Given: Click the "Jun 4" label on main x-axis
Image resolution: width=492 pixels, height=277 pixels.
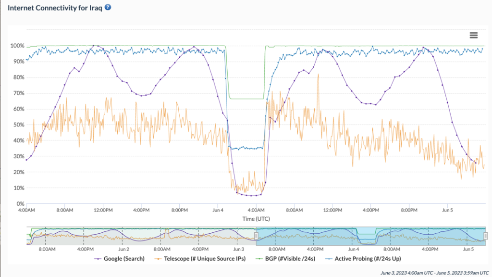Looking at the screenshot, I should tap(218, 210).
